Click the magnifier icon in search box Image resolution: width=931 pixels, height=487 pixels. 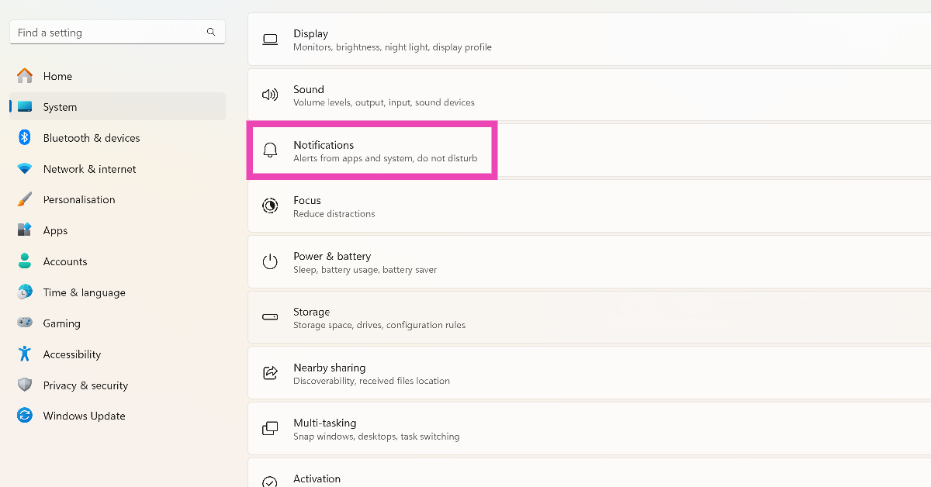click(211, 33)
